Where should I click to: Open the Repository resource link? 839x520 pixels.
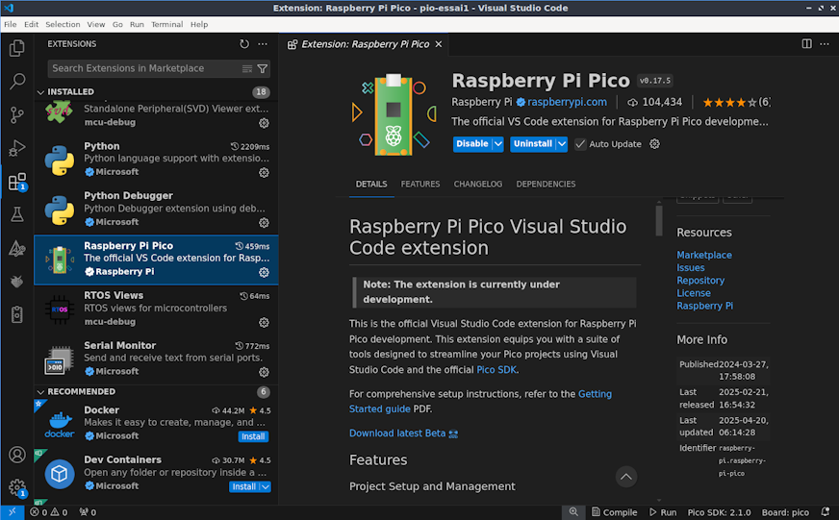[700, 281]
